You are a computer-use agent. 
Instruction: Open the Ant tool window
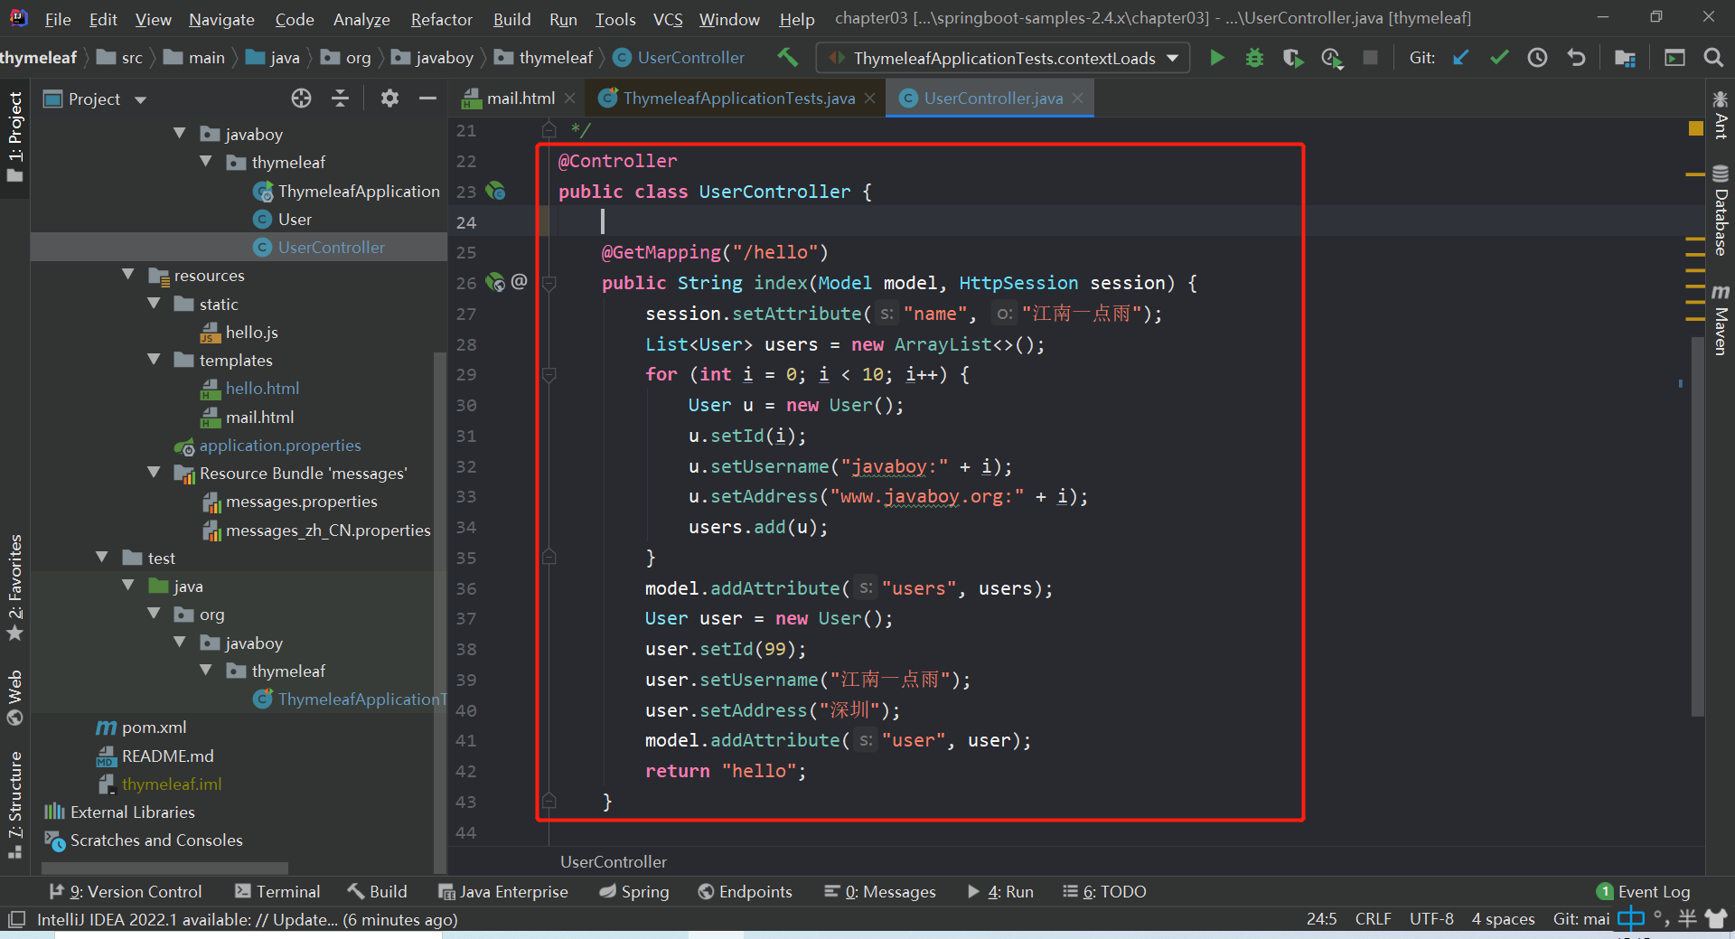1721,115
